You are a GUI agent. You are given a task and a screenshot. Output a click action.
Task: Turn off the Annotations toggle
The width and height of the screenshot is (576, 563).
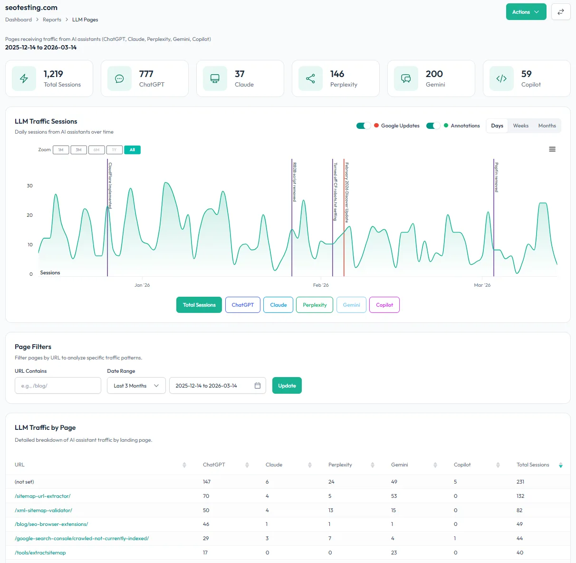point(433,126)
